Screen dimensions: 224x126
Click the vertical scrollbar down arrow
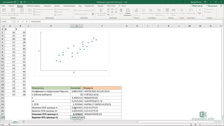click(x=223, y=119)
